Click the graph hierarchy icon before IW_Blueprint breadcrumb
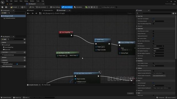 (x=40, y=13)
